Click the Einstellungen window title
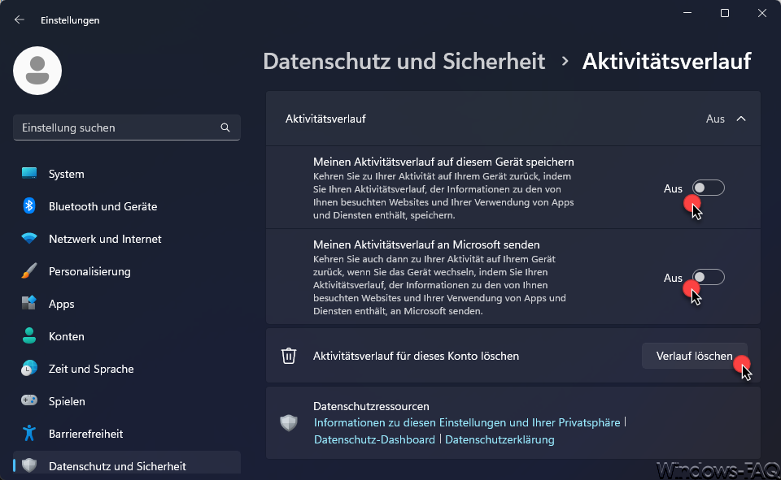Screen dimensions: 781x480 (70, 20)
